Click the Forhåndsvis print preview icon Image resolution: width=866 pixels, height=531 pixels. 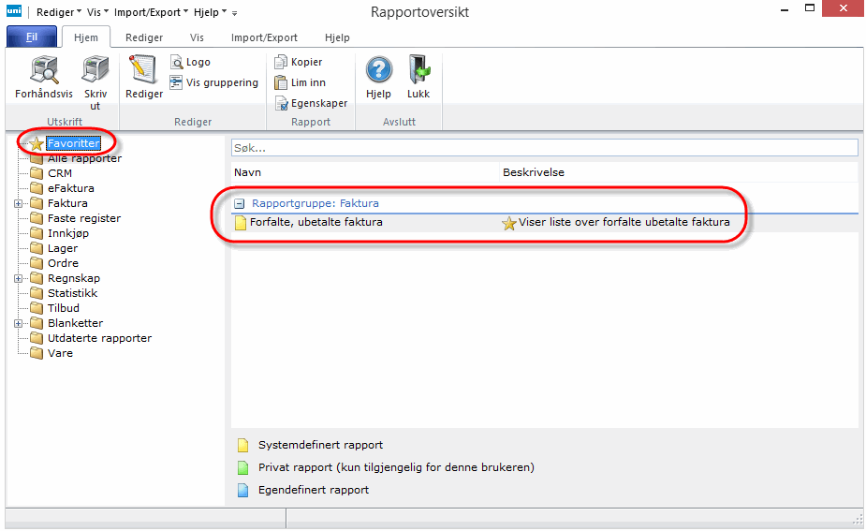click(x=44, y=70)
